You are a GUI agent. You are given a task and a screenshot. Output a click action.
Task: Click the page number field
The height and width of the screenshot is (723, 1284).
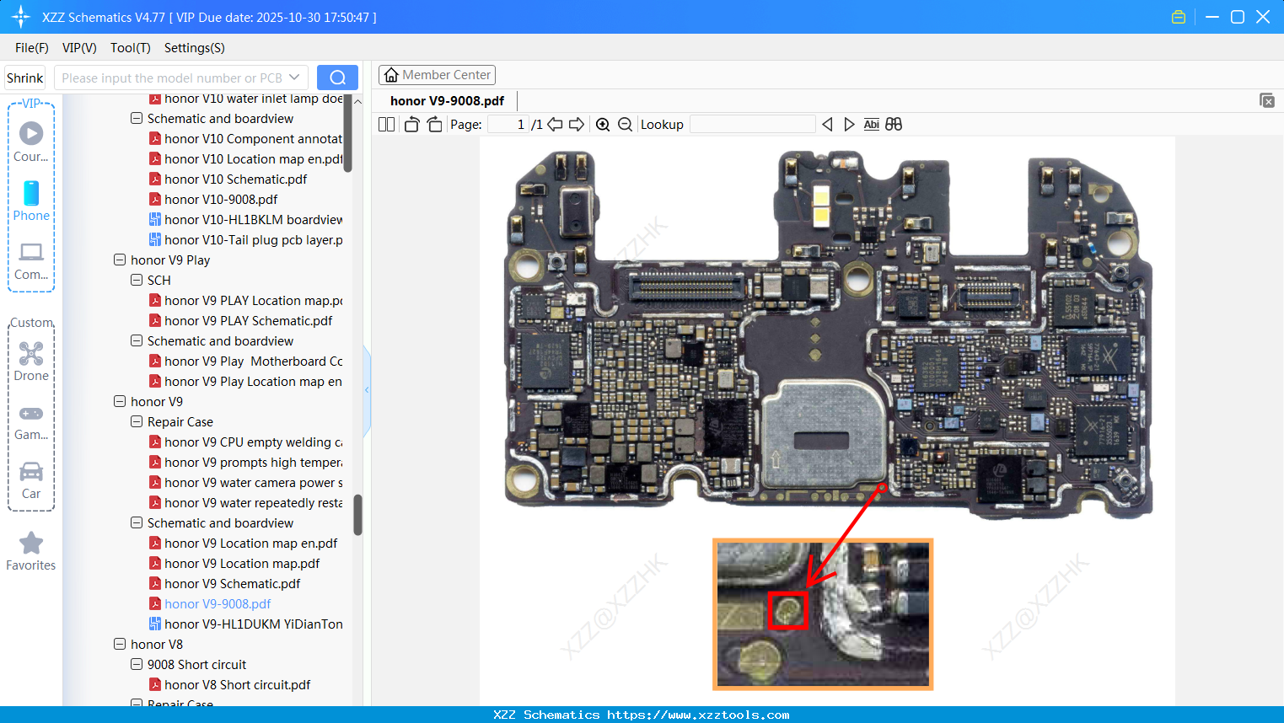[508, 124]
